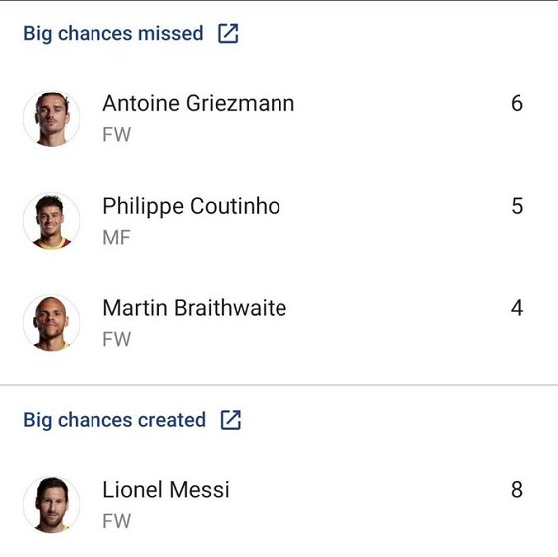Select the Antoine Griezmann name

pos(199,103)
